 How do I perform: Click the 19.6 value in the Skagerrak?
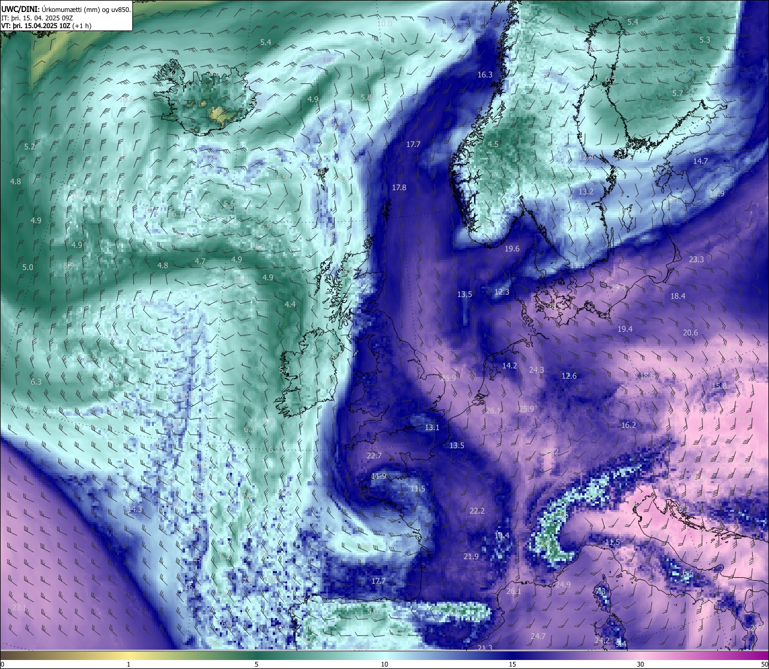tap(512, 249)
